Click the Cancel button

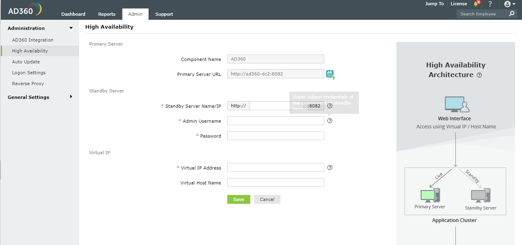tap(267, 199)
